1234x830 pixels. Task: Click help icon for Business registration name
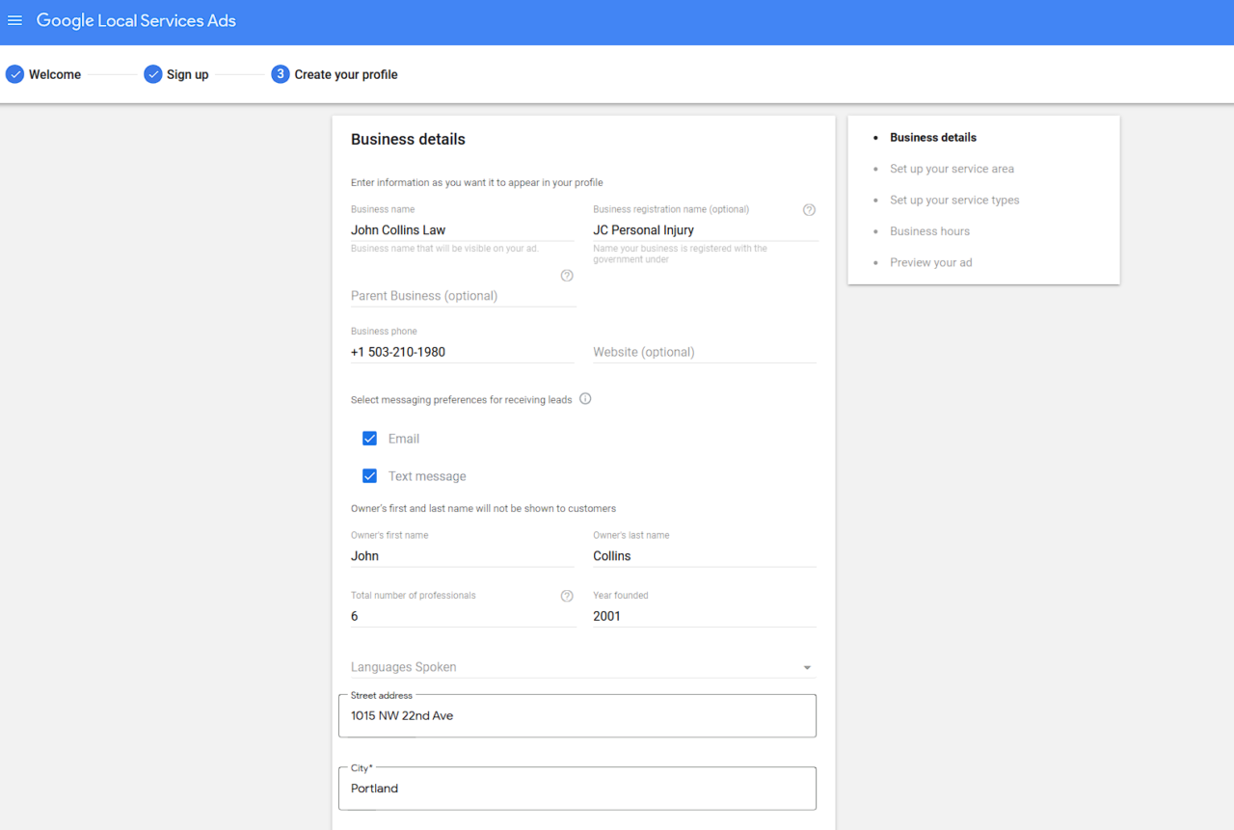click(x=809, y=210)
